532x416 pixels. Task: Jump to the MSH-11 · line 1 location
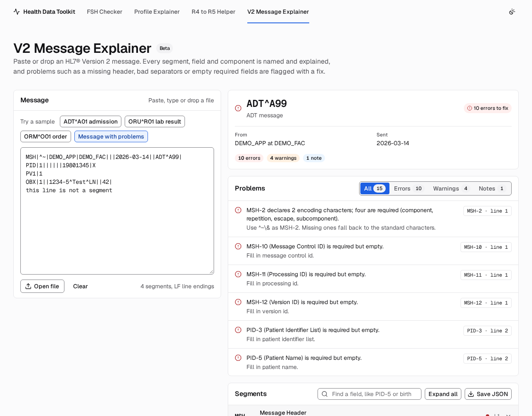(x=486, y=275)
